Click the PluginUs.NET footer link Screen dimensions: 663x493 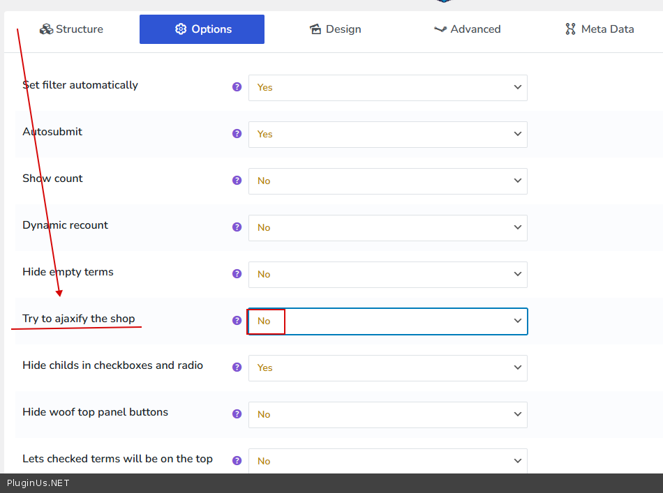coord(38,483)
